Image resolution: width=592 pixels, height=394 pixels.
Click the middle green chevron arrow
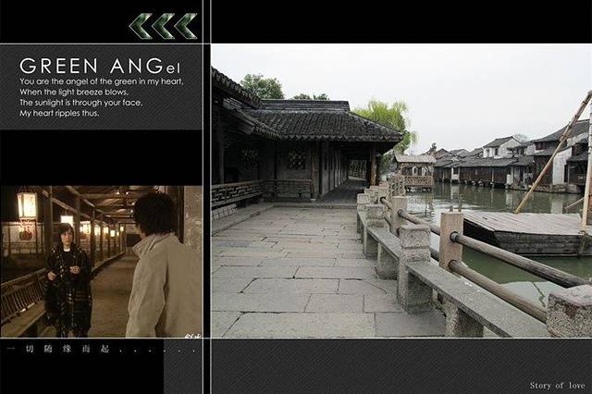(x=164, y=26)
